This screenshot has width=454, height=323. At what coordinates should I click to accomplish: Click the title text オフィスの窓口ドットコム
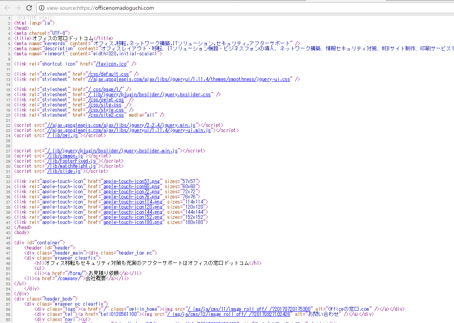point(62,39)
